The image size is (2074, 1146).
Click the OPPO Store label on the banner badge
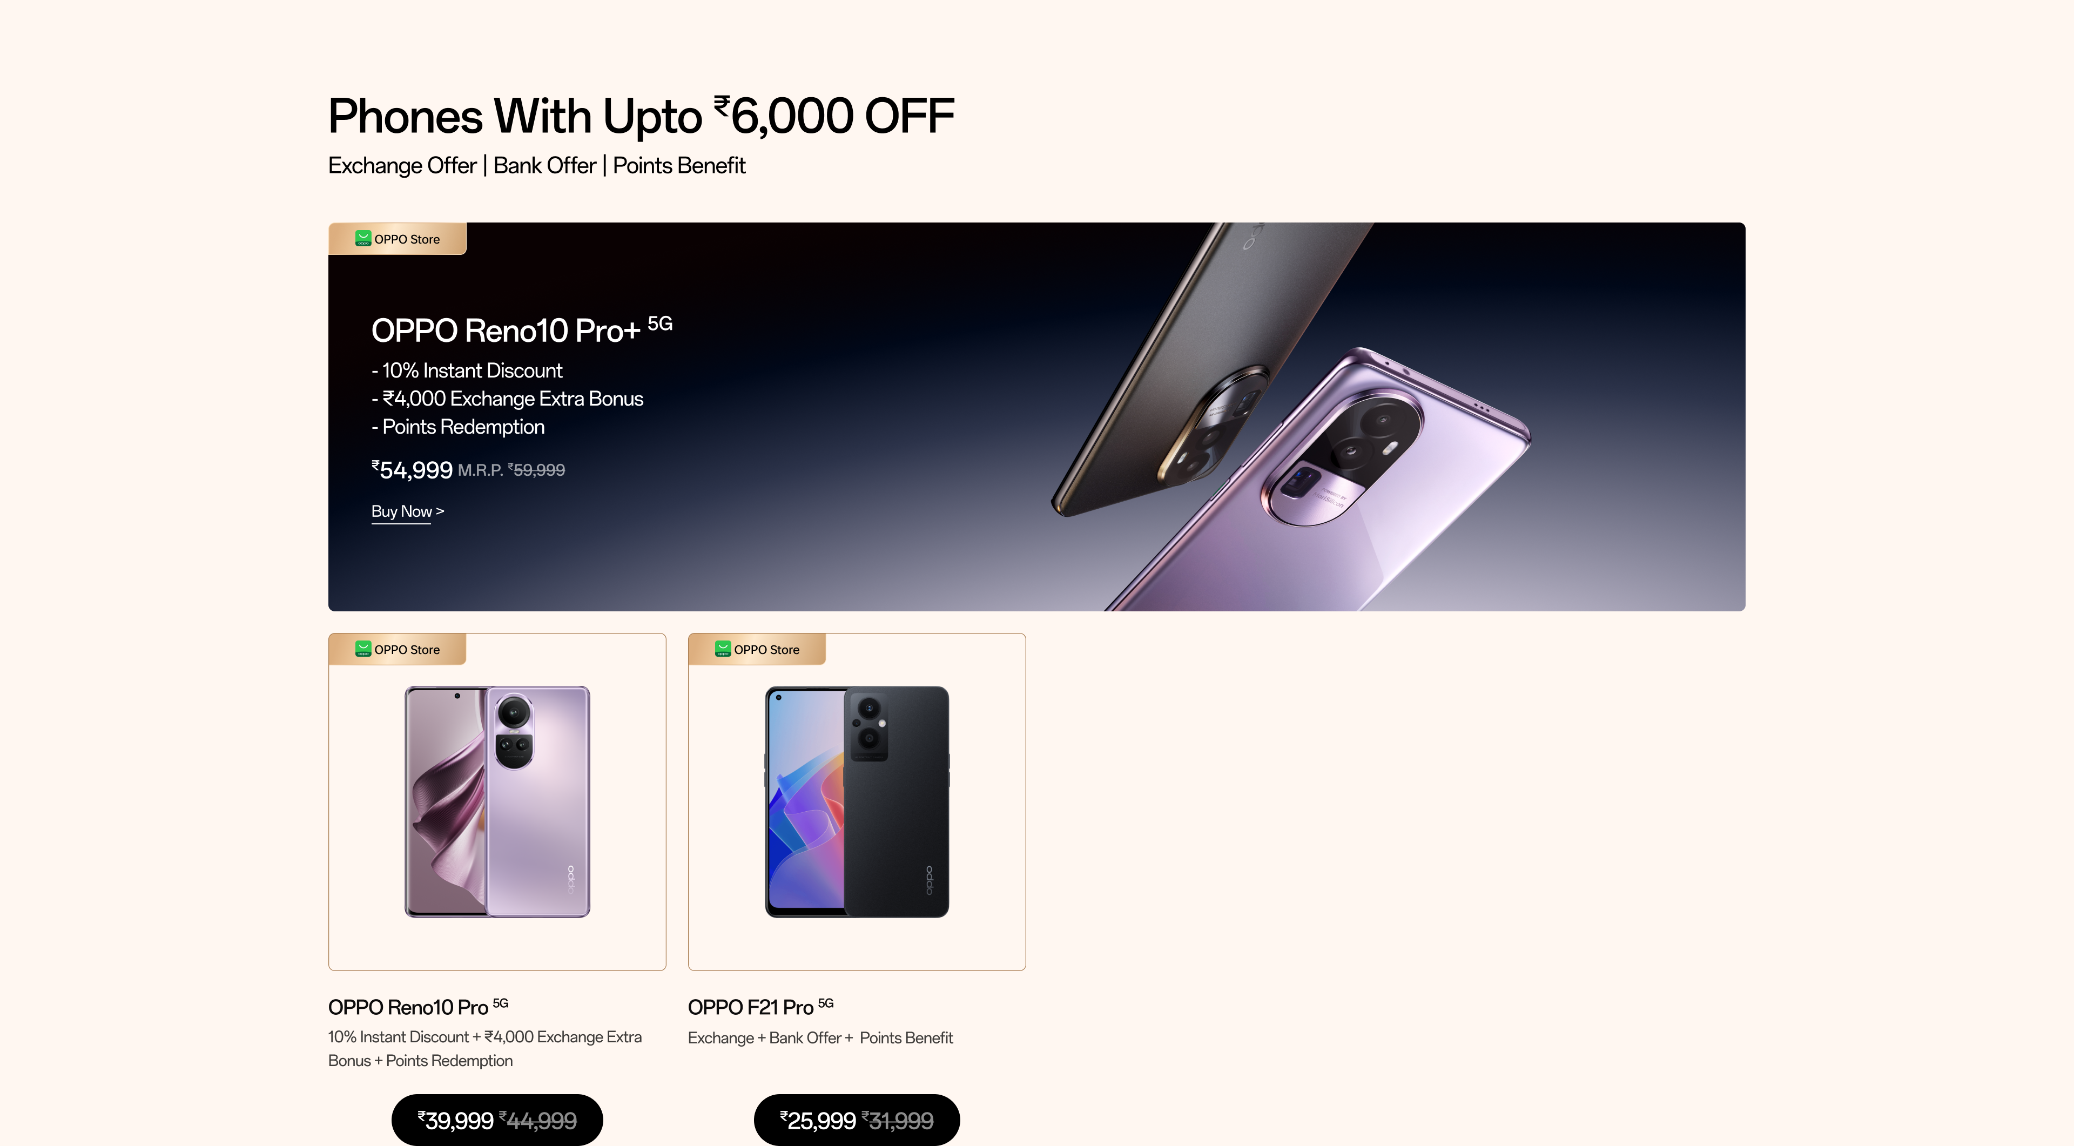(407, 240)
